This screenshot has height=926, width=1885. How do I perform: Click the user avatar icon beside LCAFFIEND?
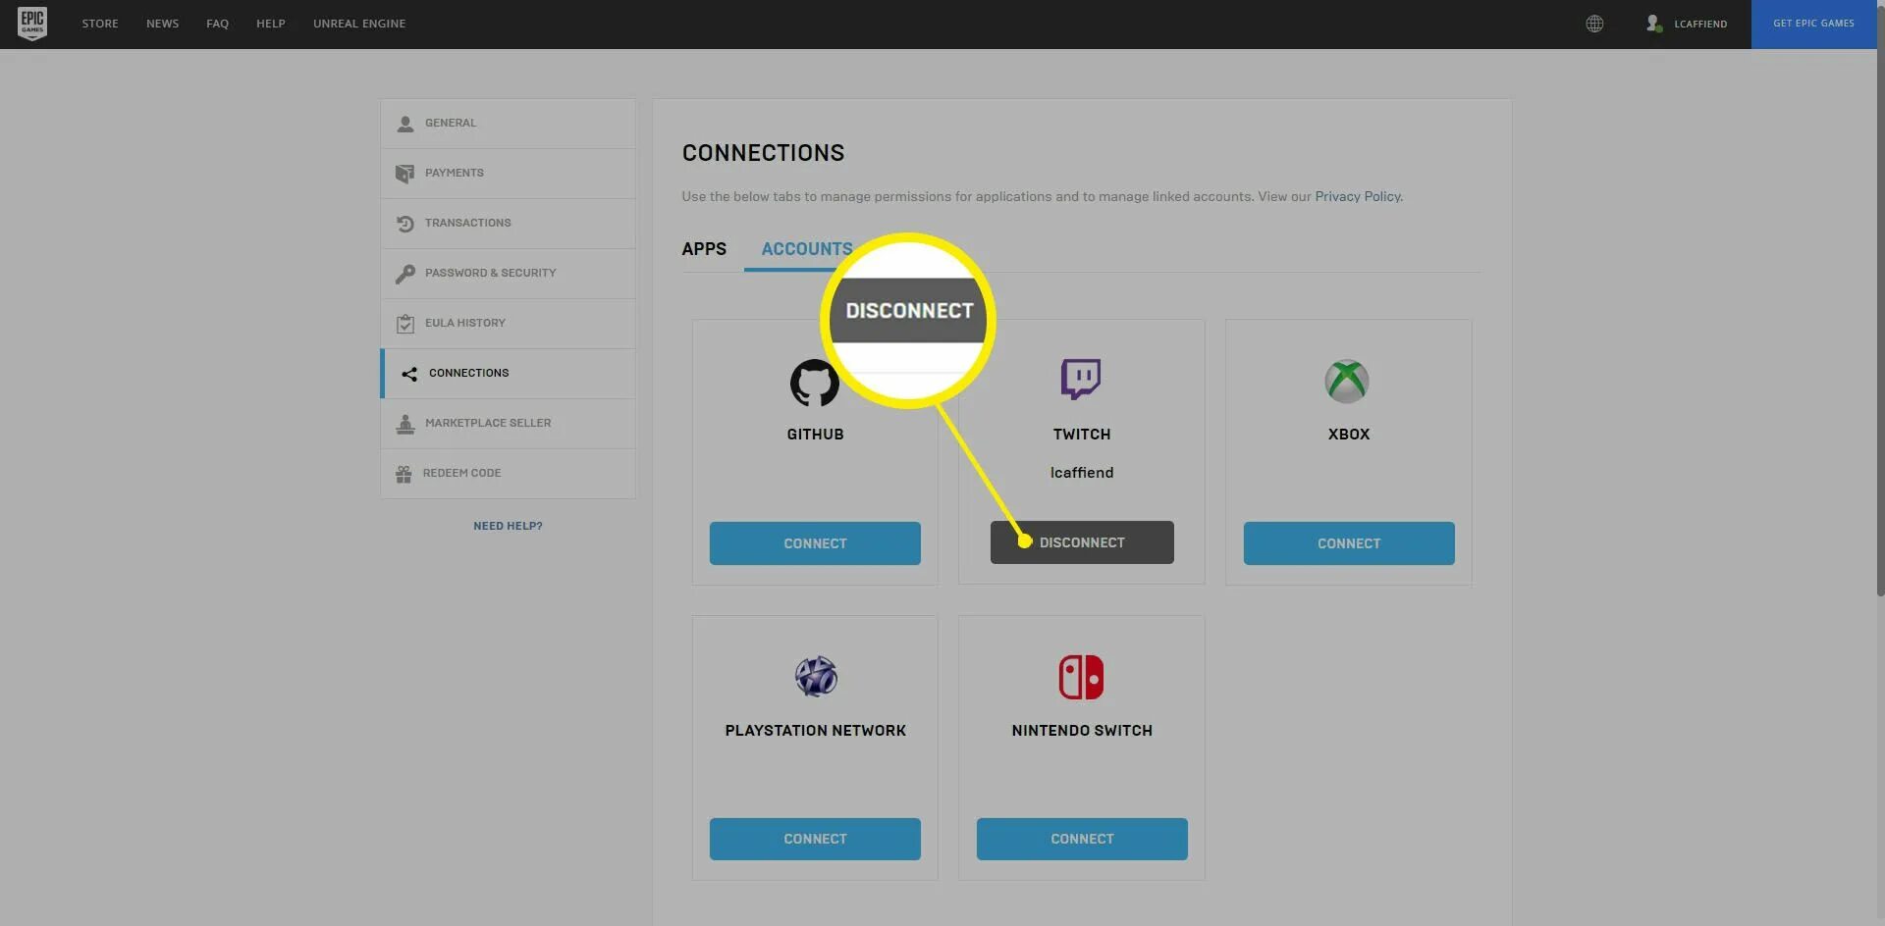(1654, 24)
